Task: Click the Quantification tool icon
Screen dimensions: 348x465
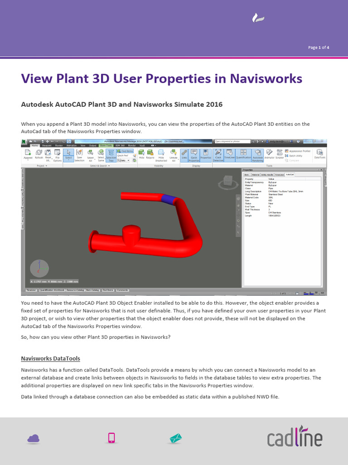Action: (x=243, y=154)
